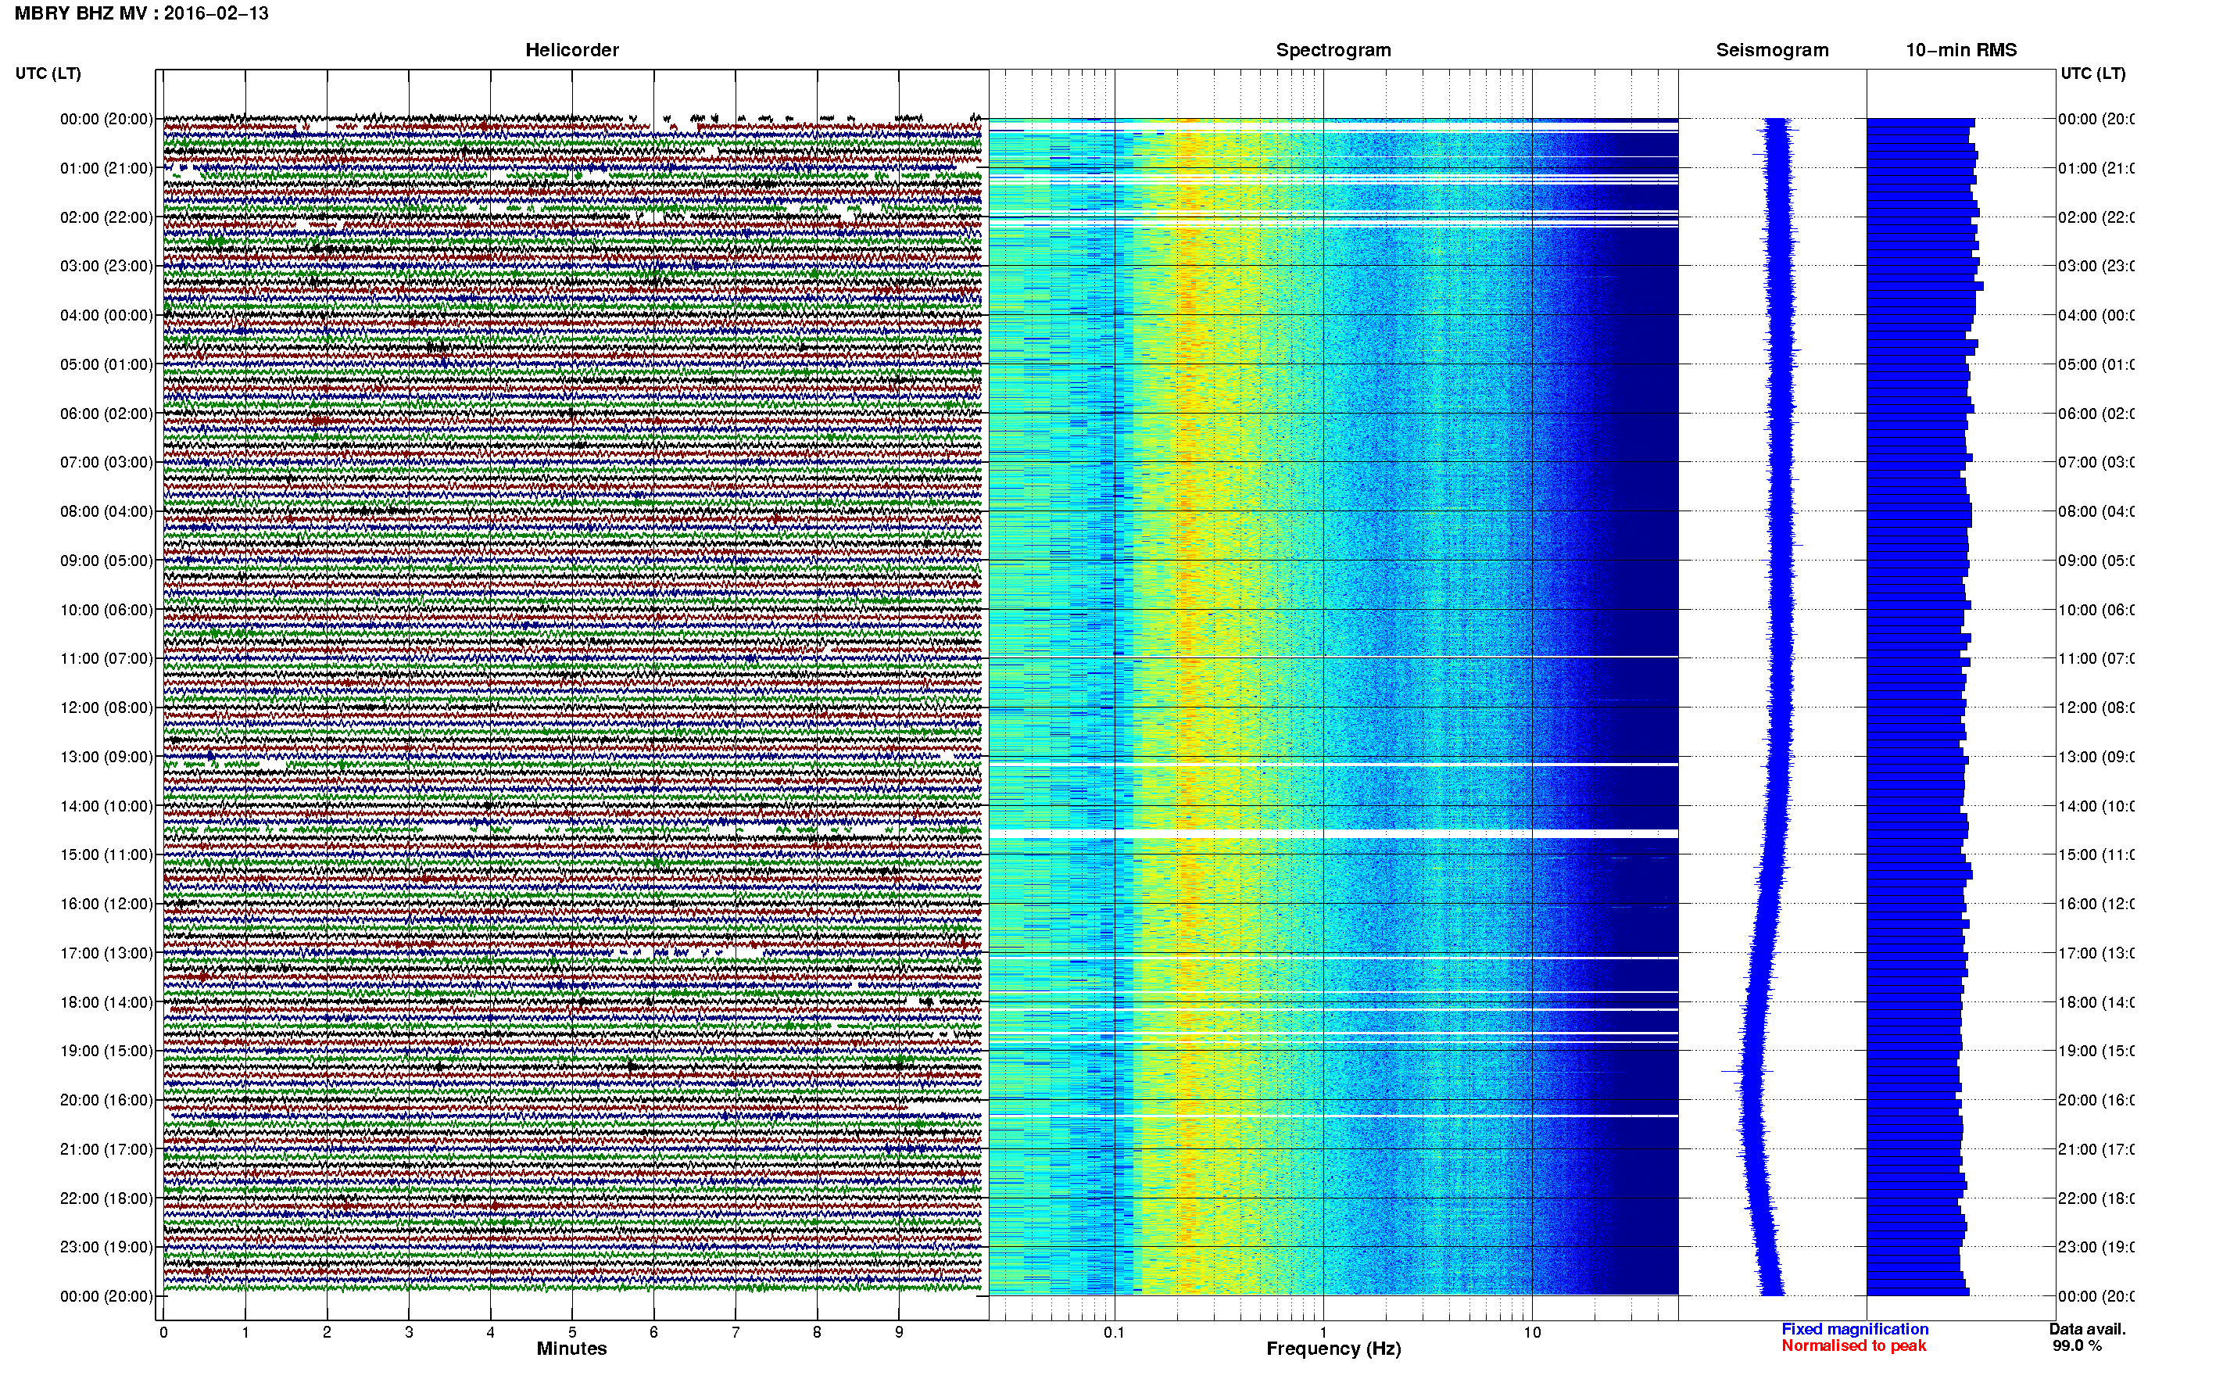Click the right 'UTC (LT)' axis label
Viewport: 2223px width, 1390px height.
tap(2092, 73)
